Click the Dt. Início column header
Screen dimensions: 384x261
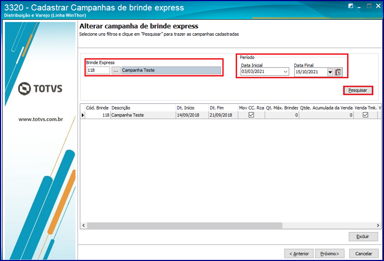(192, 108)
